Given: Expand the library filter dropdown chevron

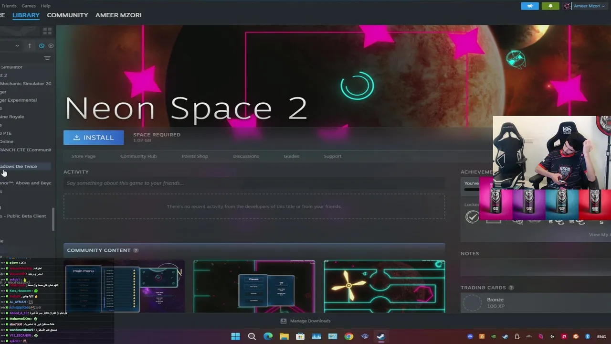Looking at the screenshot, I should (x=17, y=46).
